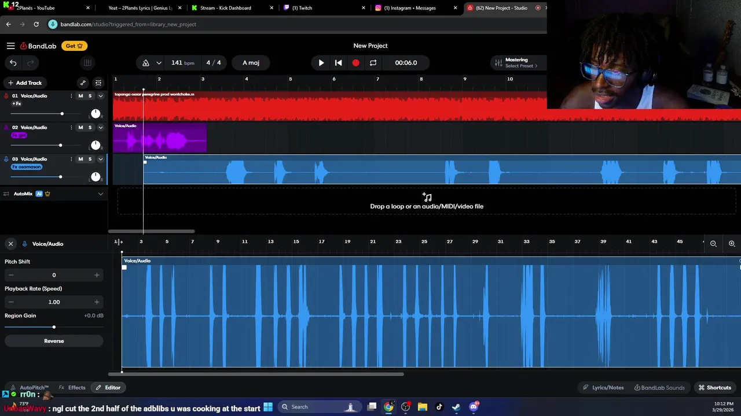Open track 01 three-dot menu
This screenshot has height=416, width=741.
point(71,96)
